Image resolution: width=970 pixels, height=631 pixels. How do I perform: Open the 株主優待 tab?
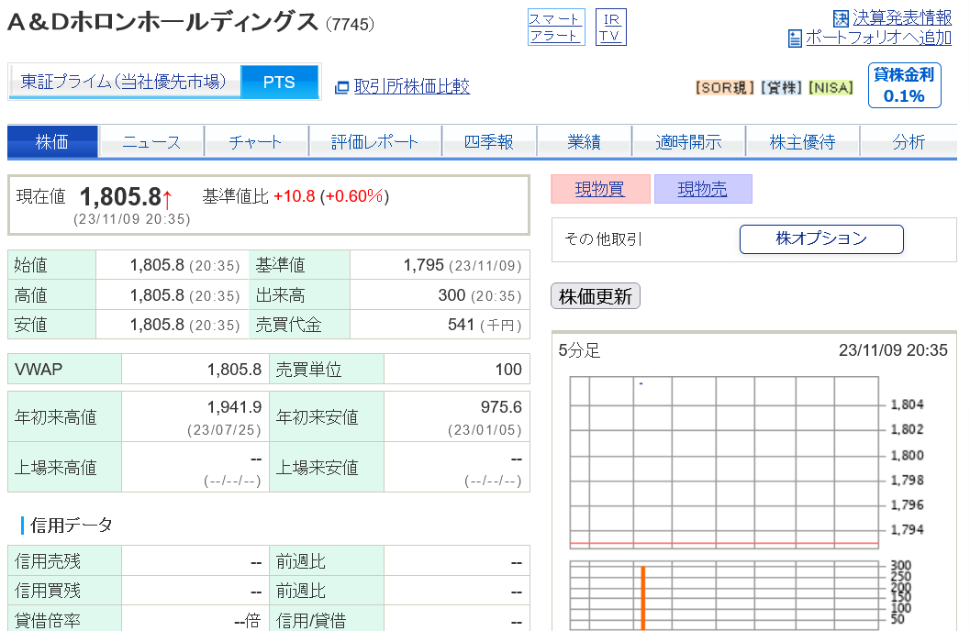coord(802,142)
